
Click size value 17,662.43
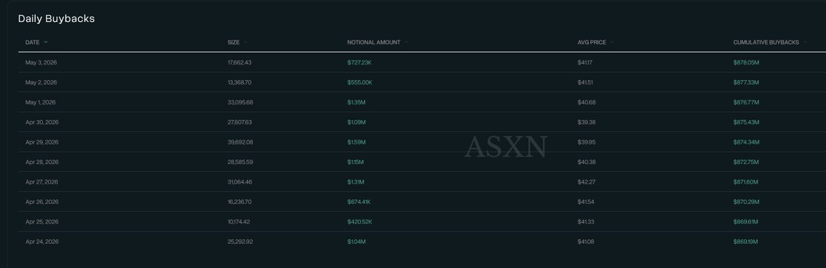coord(240,63)
